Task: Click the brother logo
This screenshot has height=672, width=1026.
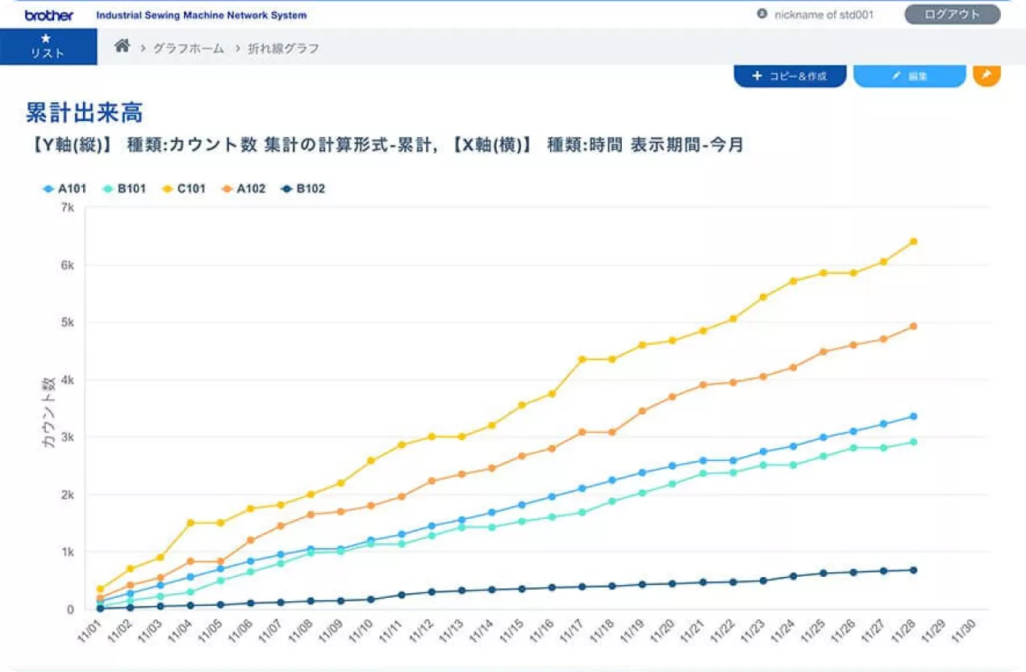Action: click(x=49, y=15)
